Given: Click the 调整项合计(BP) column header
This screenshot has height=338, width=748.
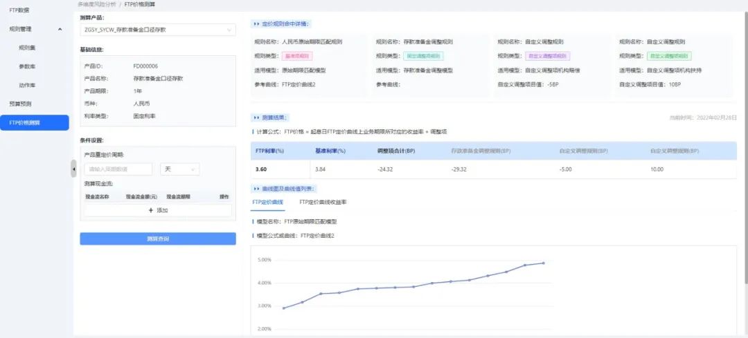Looking at the screenshot, I should point(396,151).
